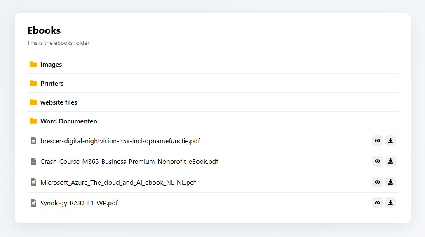
Task: Click the Printers folder icon
Action: (x=33, y=83)
